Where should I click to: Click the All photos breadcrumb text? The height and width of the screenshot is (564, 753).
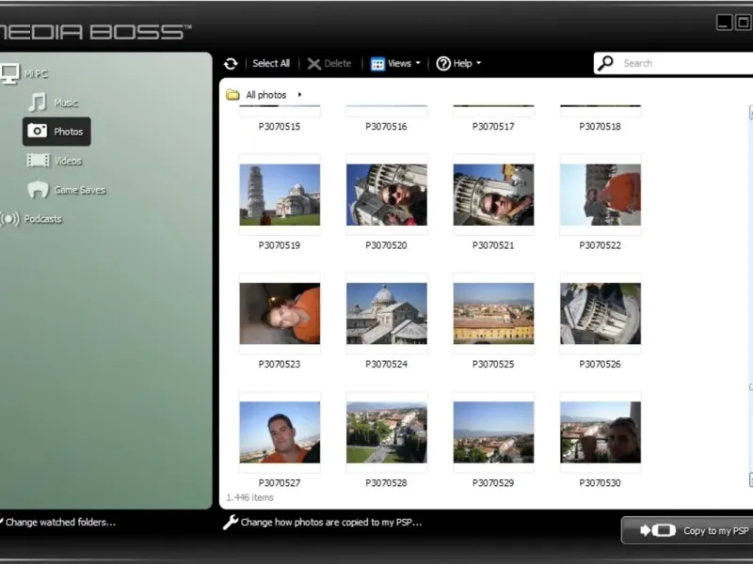click(266, 95)
